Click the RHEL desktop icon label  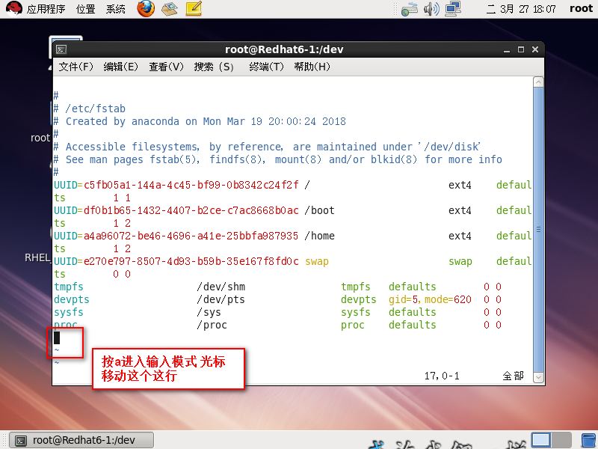37,257
